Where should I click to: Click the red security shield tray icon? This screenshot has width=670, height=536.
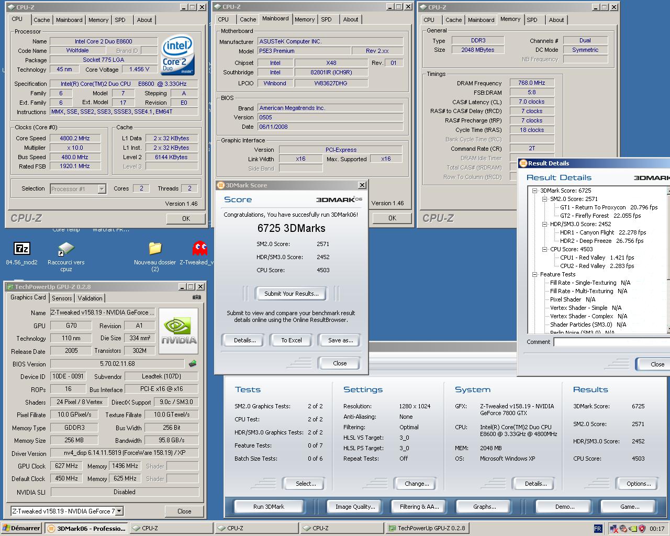click(x=642, y=529)
